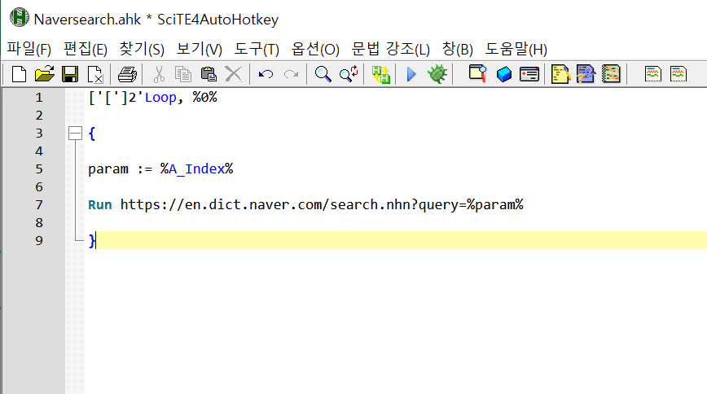This screenshot has height=394, width=707.
Task: Delete selection with the X toolbar icon
Action: coord(234,74)
